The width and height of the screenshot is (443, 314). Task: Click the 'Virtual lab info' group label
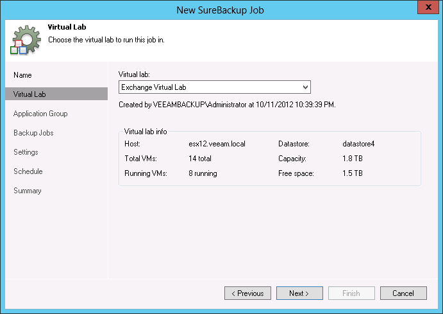146,132
